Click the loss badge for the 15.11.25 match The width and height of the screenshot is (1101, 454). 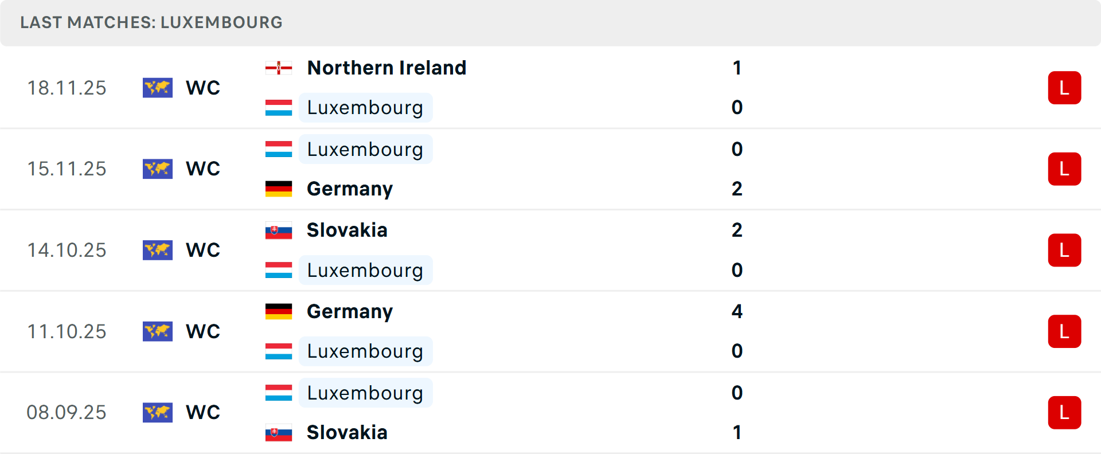tap(1064, 169)
